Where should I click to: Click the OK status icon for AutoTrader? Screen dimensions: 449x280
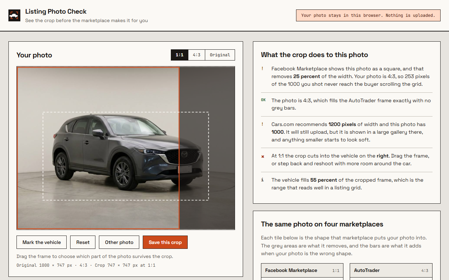(263, 100)
